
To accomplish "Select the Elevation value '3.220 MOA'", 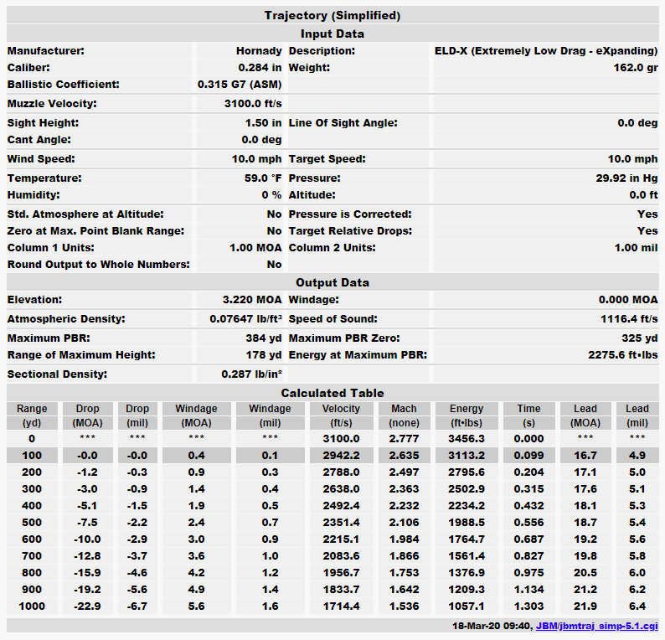I will 252,300.
